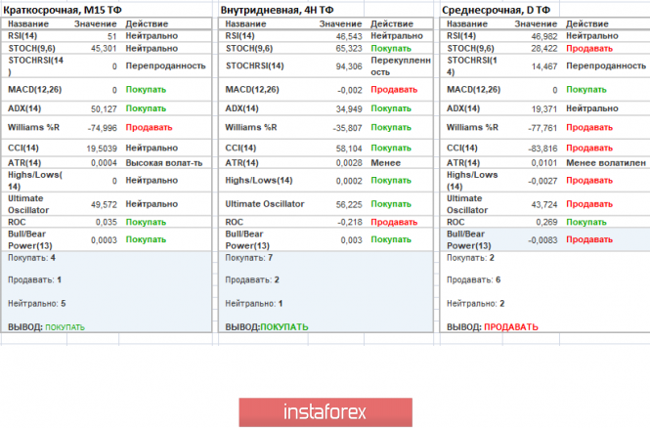The width and height of the screenshot is (650, 428).
Task: Click Williams %R value -74,996
Action: pos(103,128)
